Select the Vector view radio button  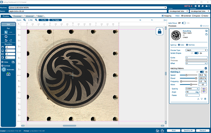point(202,16)
